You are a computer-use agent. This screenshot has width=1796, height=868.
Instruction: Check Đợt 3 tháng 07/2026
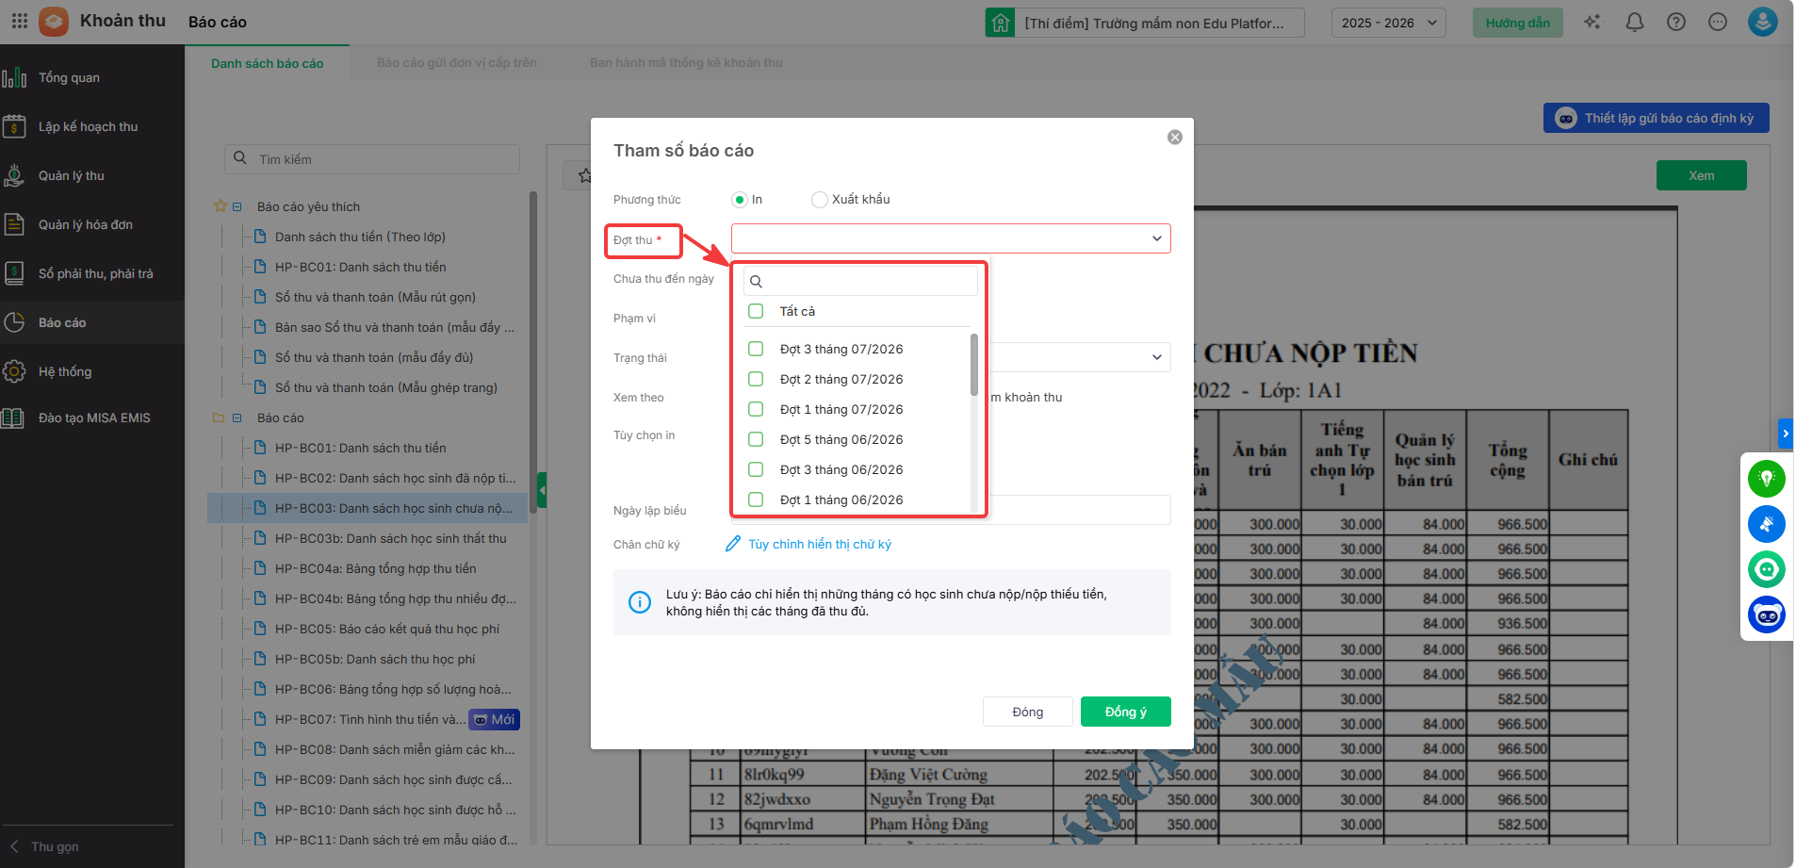point(756,349)
